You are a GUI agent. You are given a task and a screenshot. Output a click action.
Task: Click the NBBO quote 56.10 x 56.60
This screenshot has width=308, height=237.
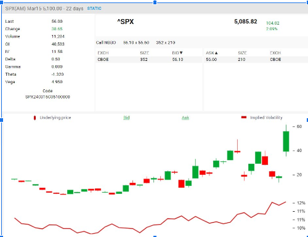point(136,42)
